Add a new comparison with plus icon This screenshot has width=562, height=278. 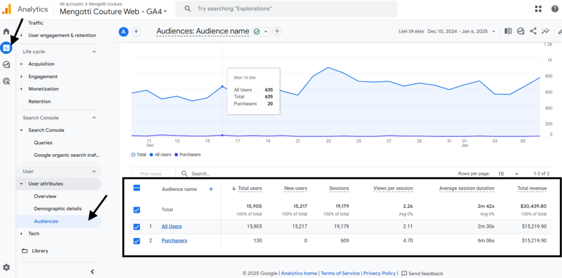pyautogui.click(x=136, y=31)
